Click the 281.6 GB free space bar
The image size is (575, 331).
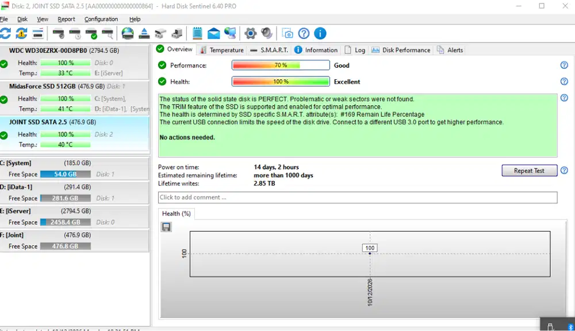[x=66, y=198]
